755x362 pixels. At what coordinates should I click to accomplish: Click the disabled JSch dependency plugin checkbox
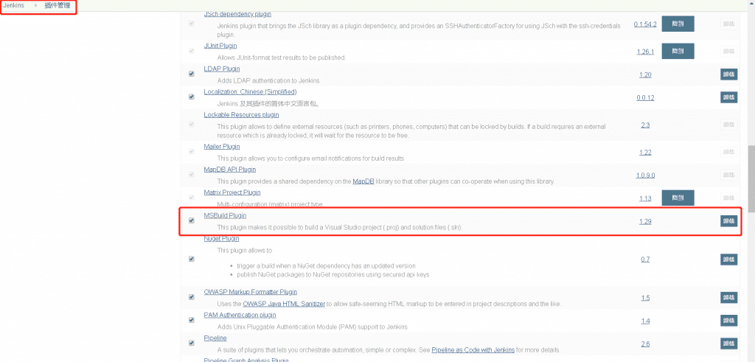[x=192, y=24]
